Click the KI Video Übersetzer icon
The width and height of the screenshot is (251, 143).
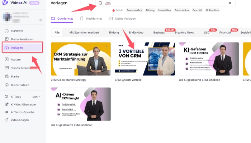coord(6,104)
